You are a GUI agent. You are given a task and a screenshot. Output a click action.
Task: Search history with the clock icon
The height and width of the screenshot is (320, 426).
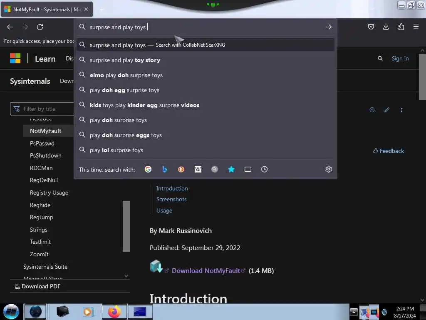click(x=264, y=169)
